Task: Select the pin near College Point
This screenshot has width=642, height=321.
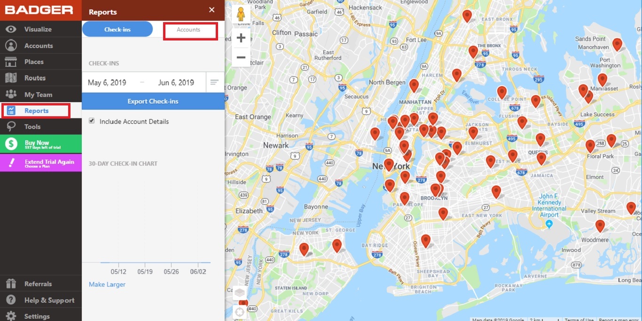Action: (502, 93)
